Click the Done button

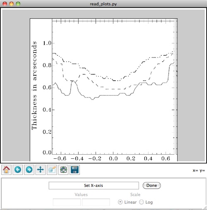(152, 186)
